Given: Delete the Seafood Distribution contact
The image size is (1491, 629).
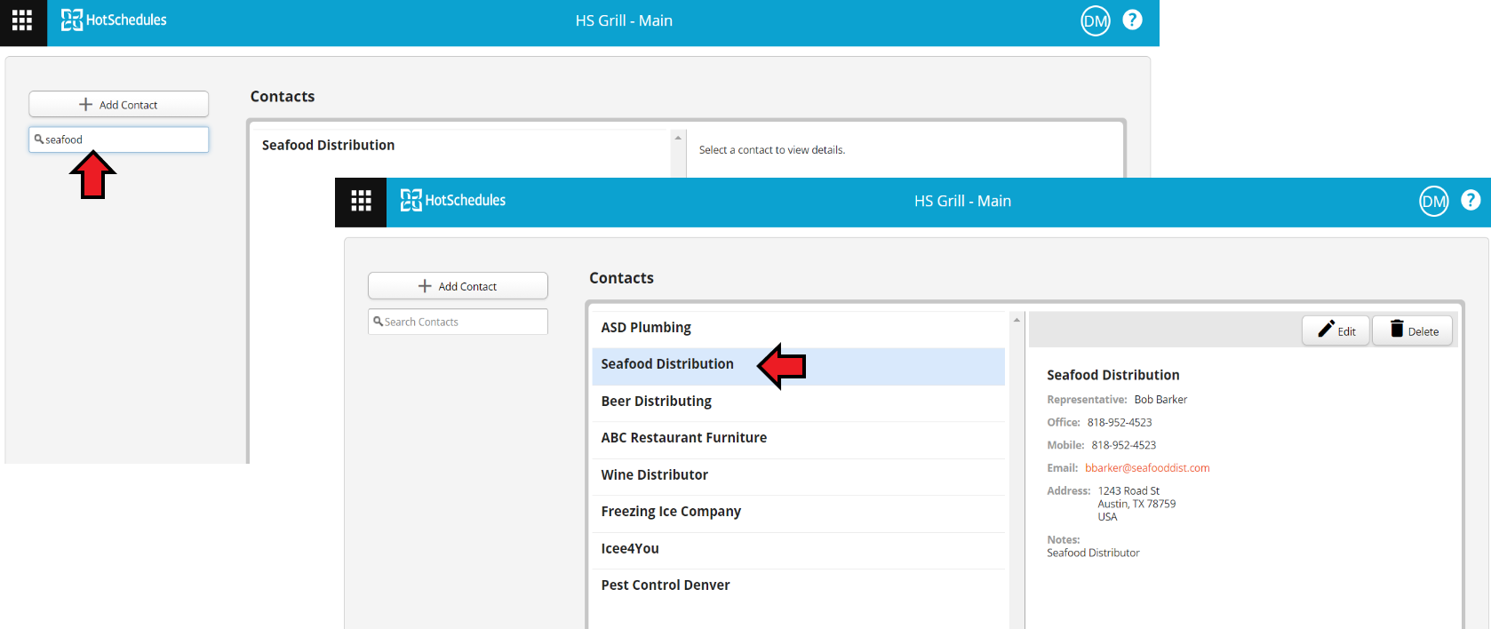Looking at the screenshot, I should click(1413, 330).
